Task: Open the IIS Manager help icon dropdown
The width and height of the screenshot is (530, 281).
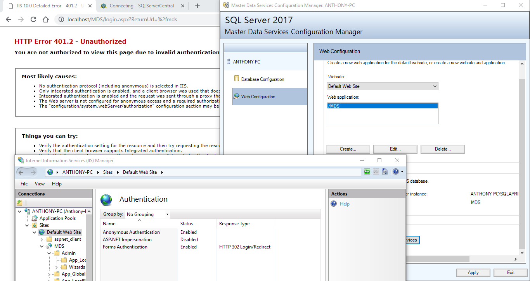Action: 402,172
